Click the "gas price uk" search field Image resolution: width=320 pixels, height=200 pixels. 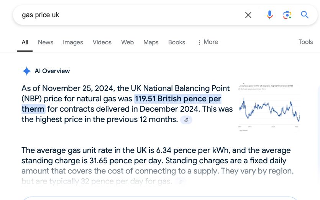pyautogui.click(x=126, y=15)
